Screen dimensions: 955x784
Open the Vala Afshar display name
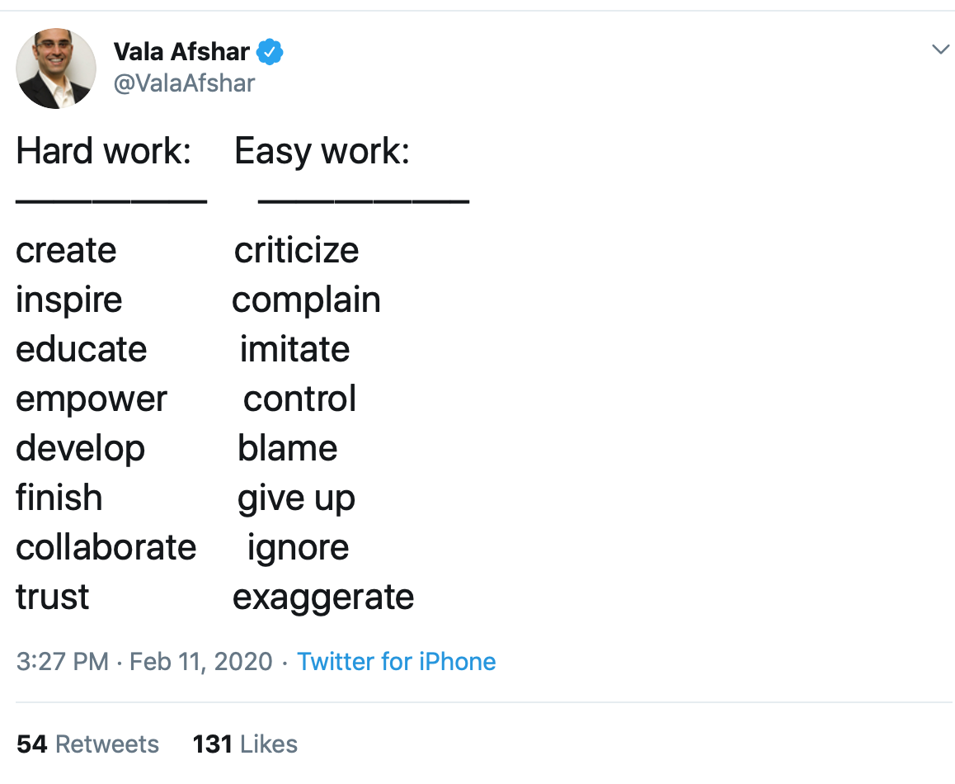(x=181, y=52)
